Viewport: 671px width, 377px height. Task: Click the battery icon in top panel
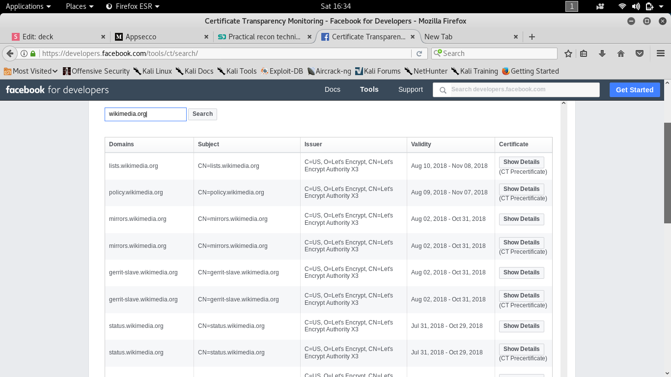click(x=649, y=6)
